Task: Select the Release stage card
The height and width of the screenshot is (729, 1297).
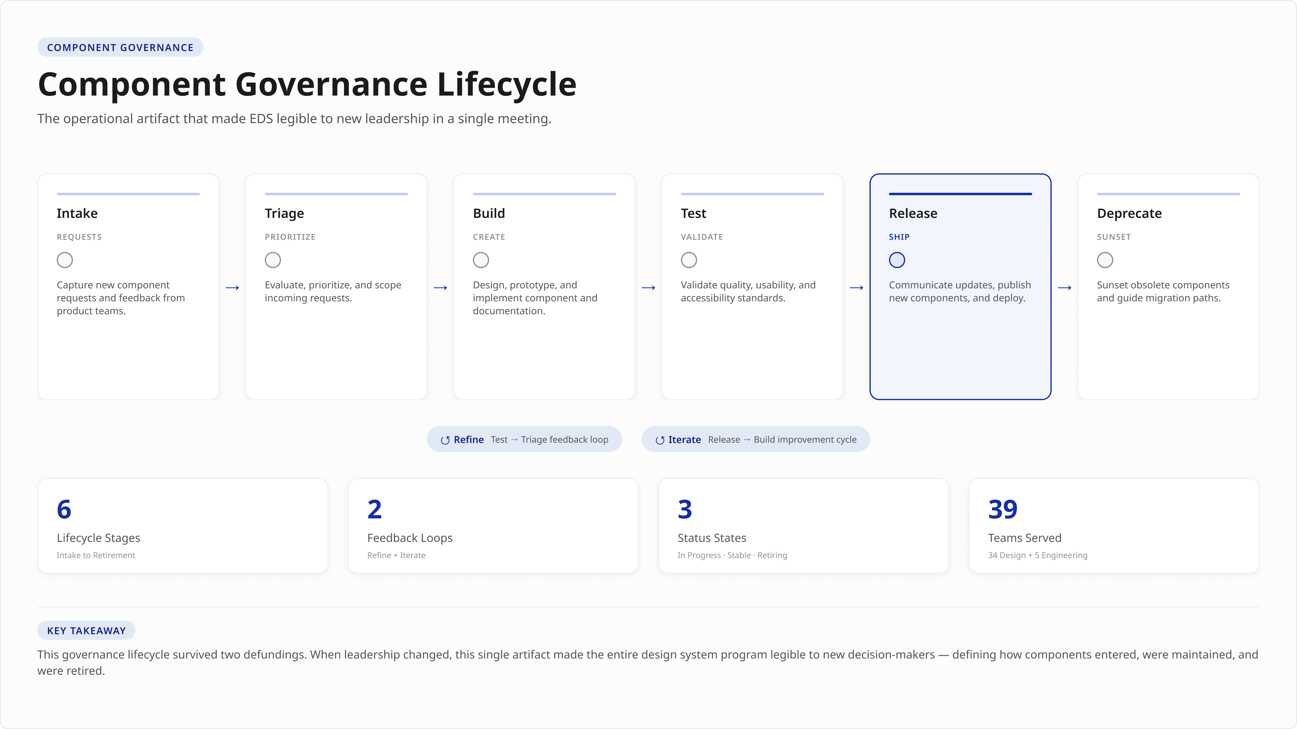Action: (960, 287)
